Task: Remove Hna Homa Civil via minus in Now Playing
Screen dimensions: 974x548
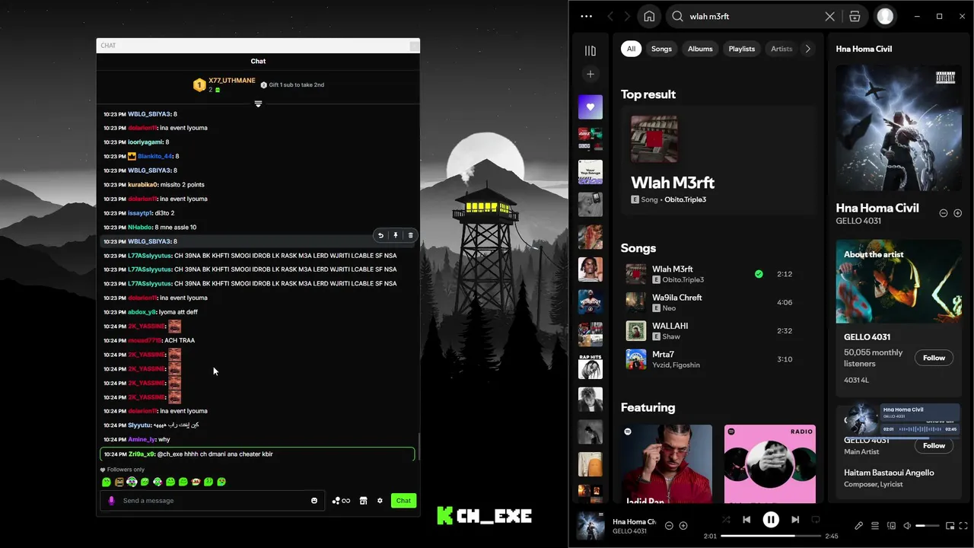Action: [944, 213]
